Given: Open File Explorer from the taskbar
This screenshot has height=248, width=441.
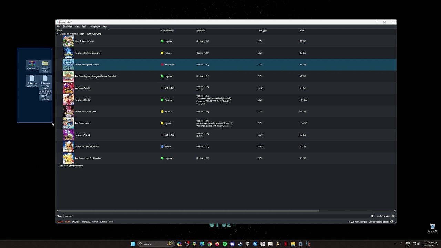Looking at the screenshot, I should (x=293, y=244).
